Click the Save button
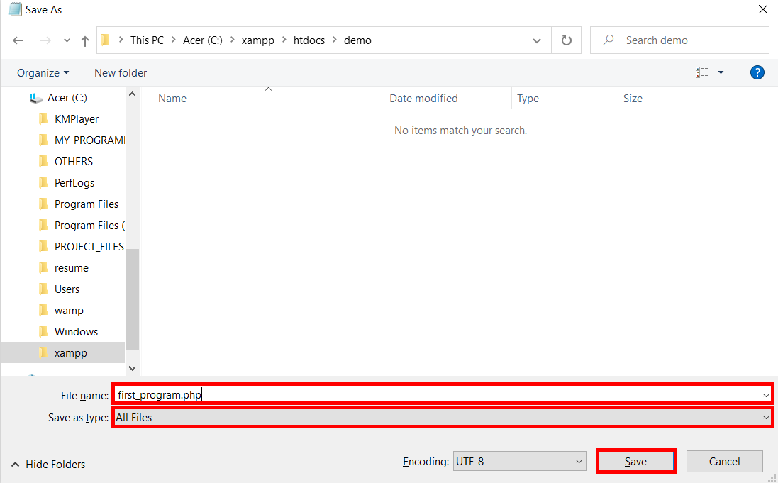The height and width of the screenshot is (483, 778). pos(635,460)
